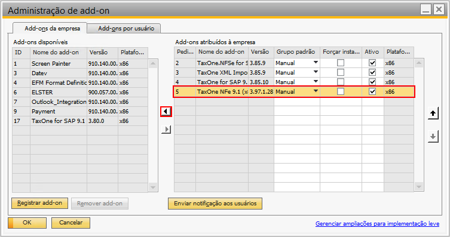Uncheck Ativo for TaxOne.NFSe row
Viewport: 450px width, 237px height.
372,63
